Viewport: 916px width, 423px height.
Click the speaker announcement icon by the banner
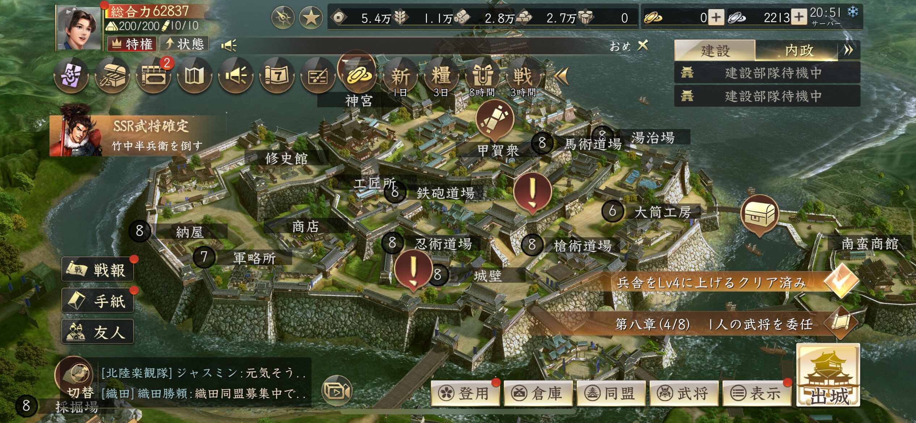pyautogui.click(x=229, y=46)
